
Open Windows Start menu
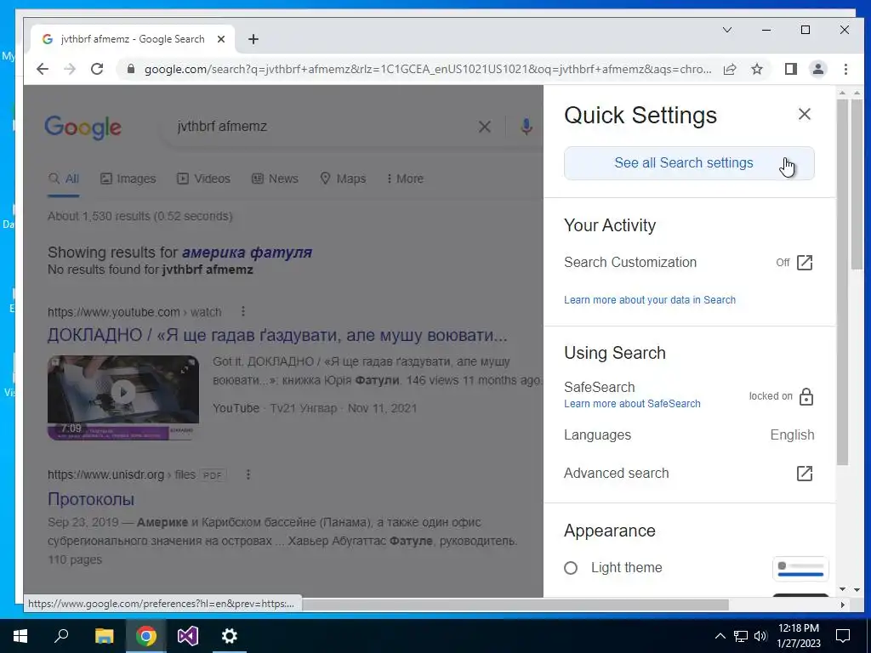coord(20,636)
